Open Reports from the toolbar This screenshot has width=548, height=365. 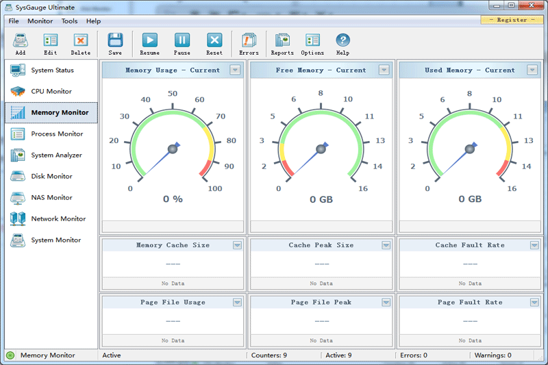(282, 40)
